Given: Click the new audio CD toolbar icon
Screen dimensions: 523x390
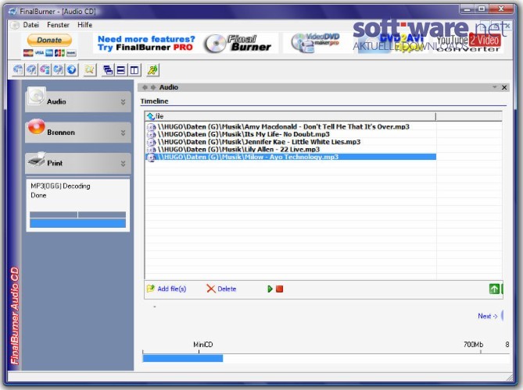Looking at the screenshot, I should coord(32,70).
